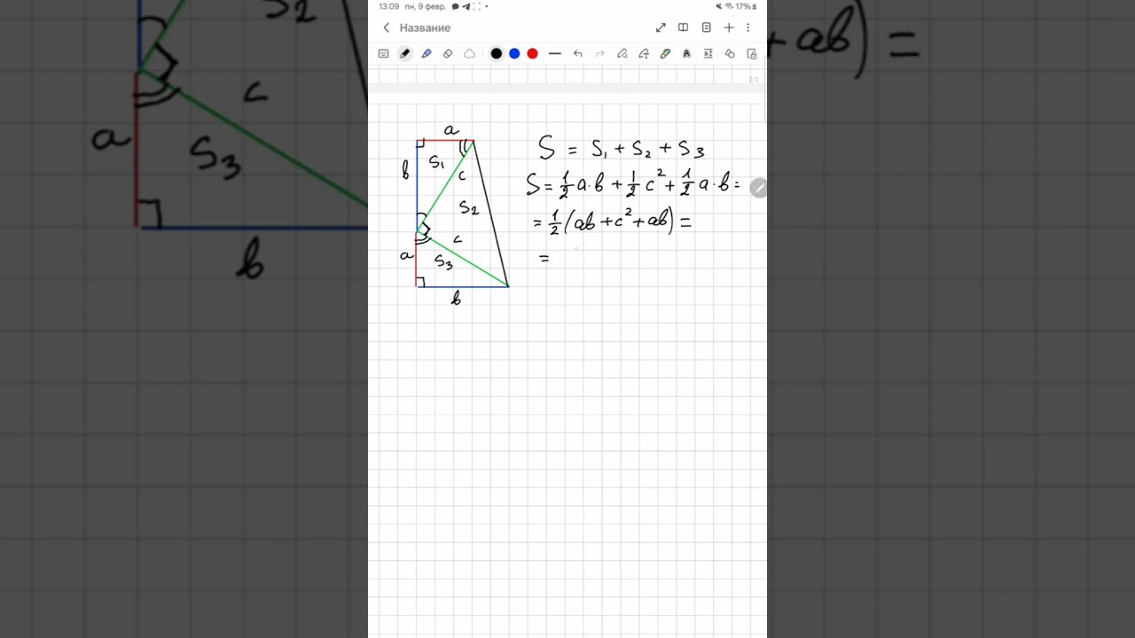The width and height of the screenshot is (1135, 638).
Task: Go back using the arrow beside Название
Action: (386, 28)
